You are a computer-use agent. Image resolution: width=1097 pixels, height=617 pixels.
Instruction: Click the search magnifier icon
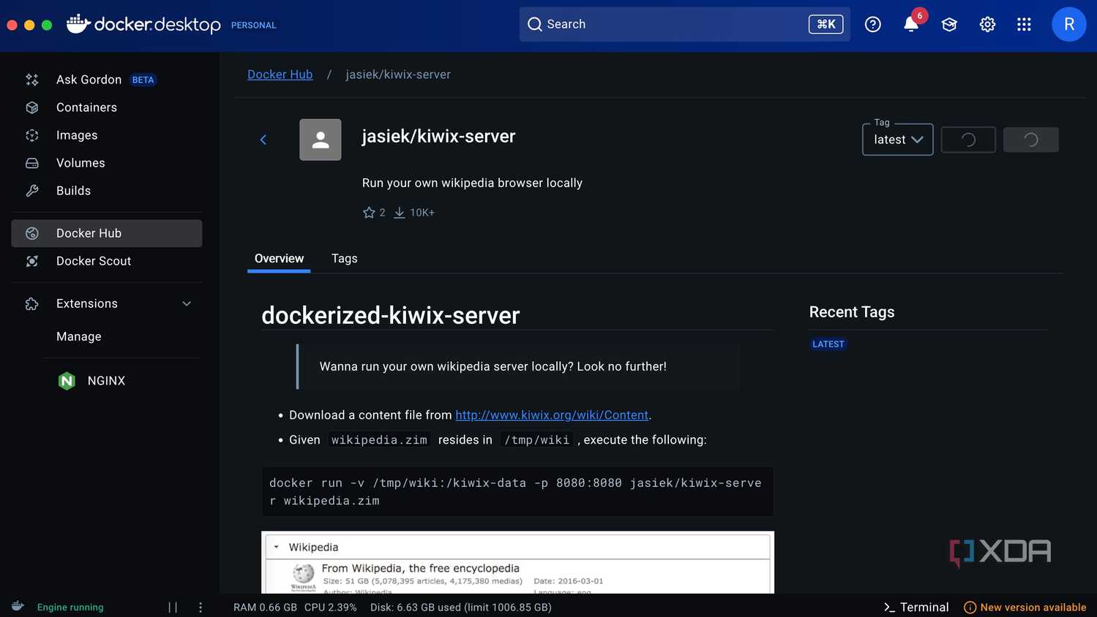point(535,24)
